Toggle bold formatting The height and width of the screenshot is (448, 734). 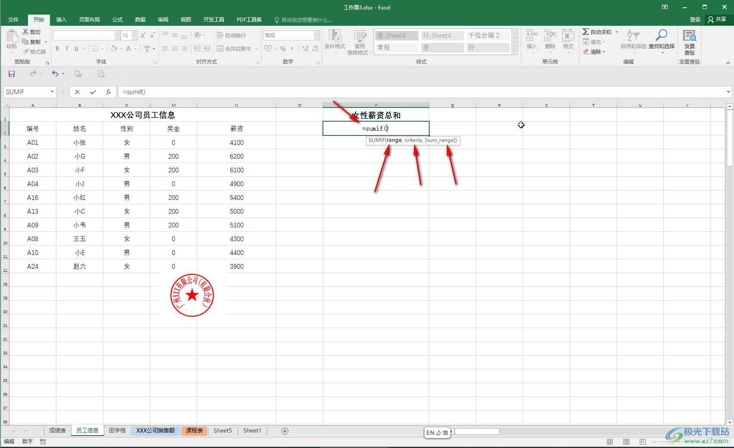pos(57,49)
